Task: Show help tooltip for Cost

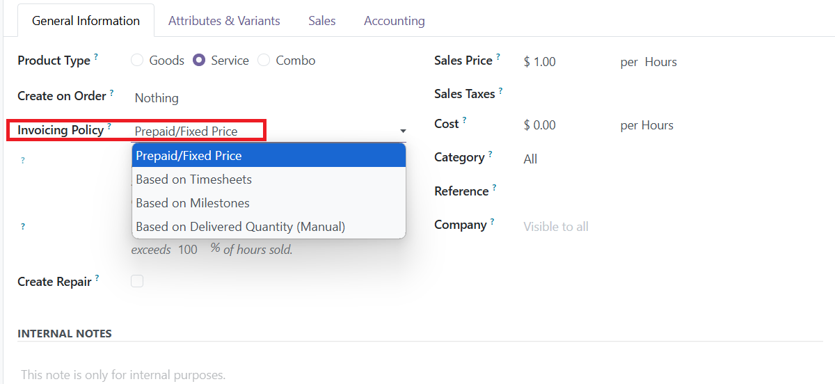Action: (x=465, y=120)
